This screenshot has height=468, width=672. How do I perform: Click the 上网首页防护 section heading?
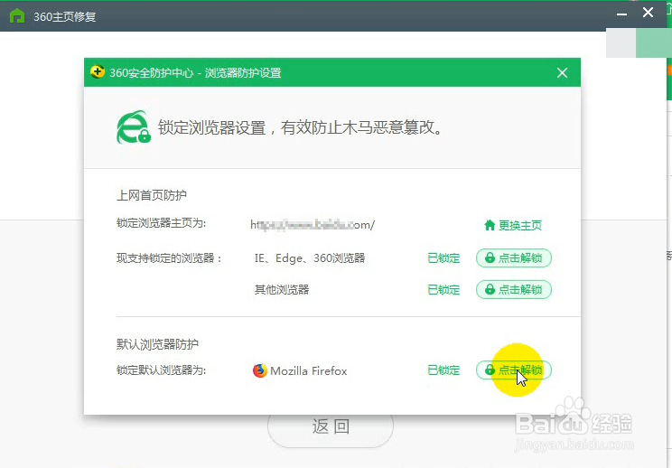click(x=152, y=195)
